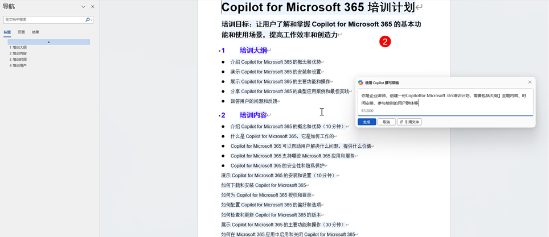The width and height of the screenshot is (549, 237).
Task: Select heading 1 培训大纲 in navigation
Action: click(18, 47)
